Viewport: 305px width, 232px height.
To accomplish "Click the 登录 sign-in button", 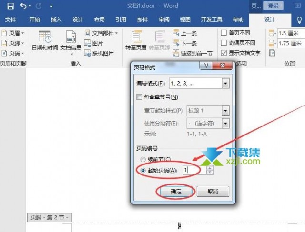I will 273,6.
